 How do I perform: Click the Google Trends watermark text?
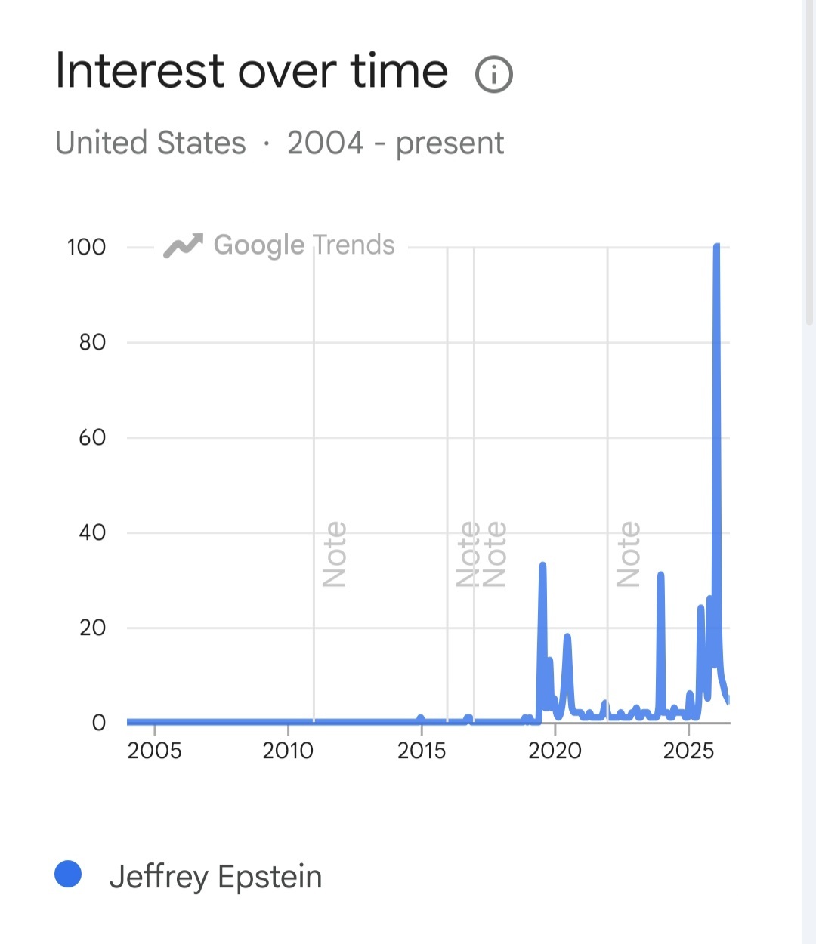[x=304, y=245]
